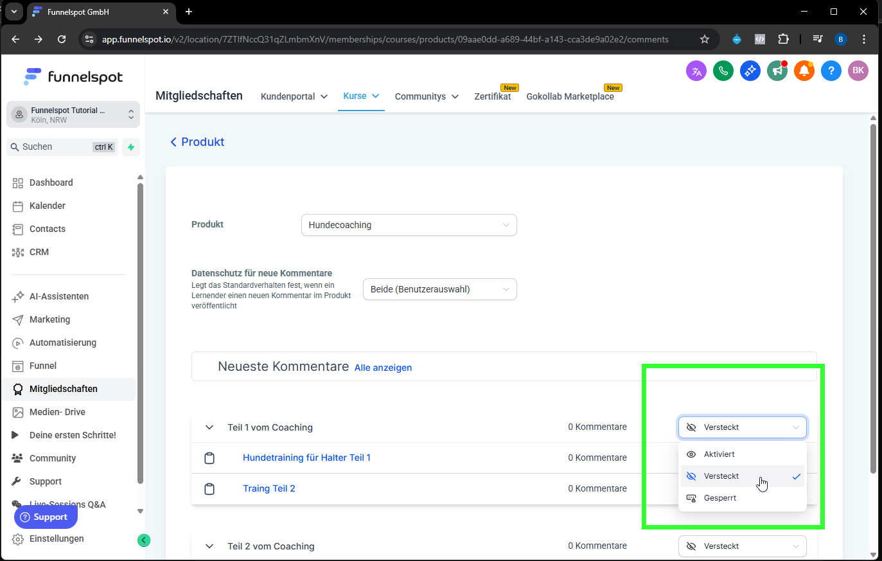
Task: Open the Zertifikat tab
Action: point(493,96)
